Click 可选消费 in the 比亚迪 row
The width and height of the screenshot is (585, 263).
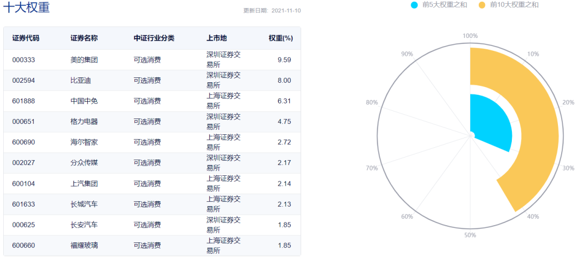(147, 81)
